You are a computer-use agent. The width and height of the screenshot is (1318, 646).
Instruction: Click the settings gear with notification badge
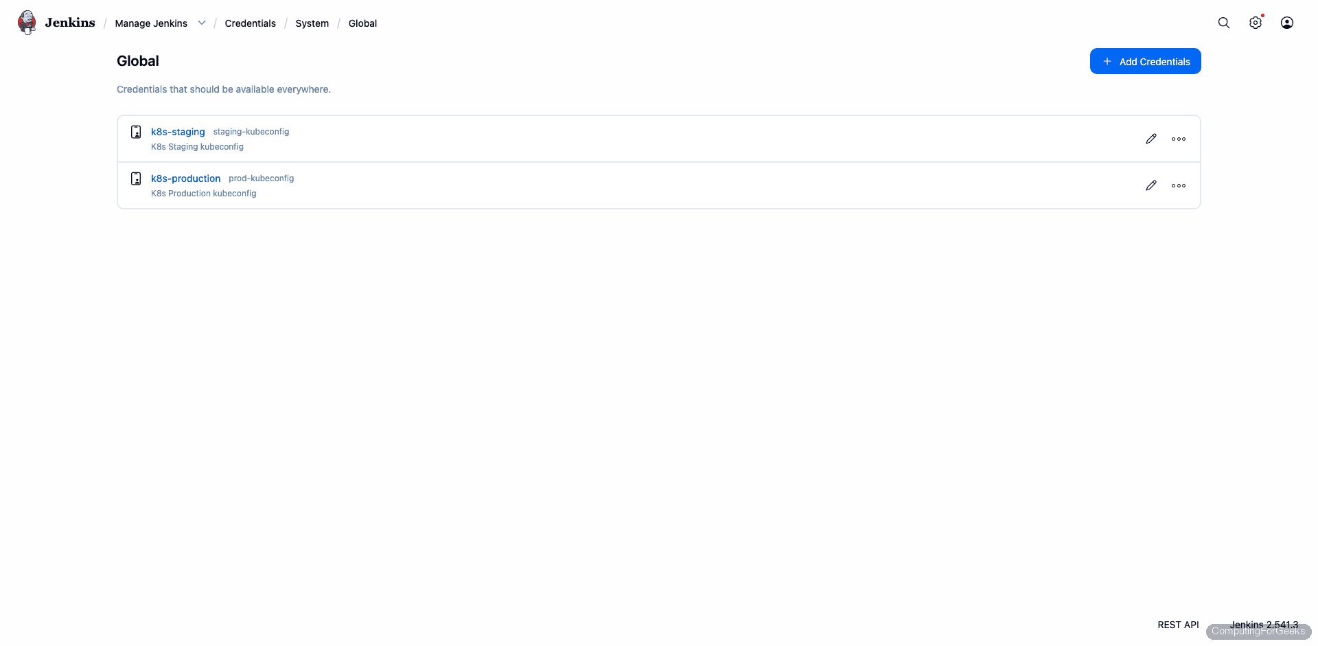point(1256,23)
